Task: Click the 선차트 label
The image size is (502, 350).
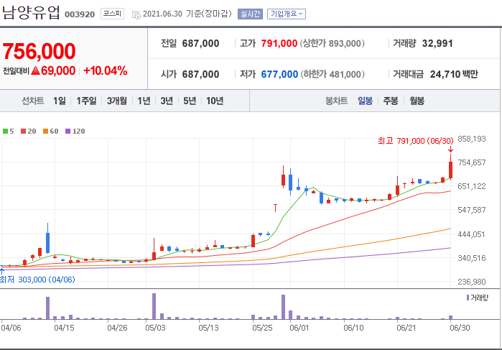Action: point(32,101)
